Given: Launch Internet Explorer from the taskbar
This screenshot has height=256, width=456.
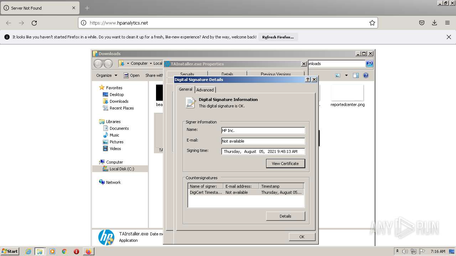Looking at the screenshot, I should tap(28, 251).
